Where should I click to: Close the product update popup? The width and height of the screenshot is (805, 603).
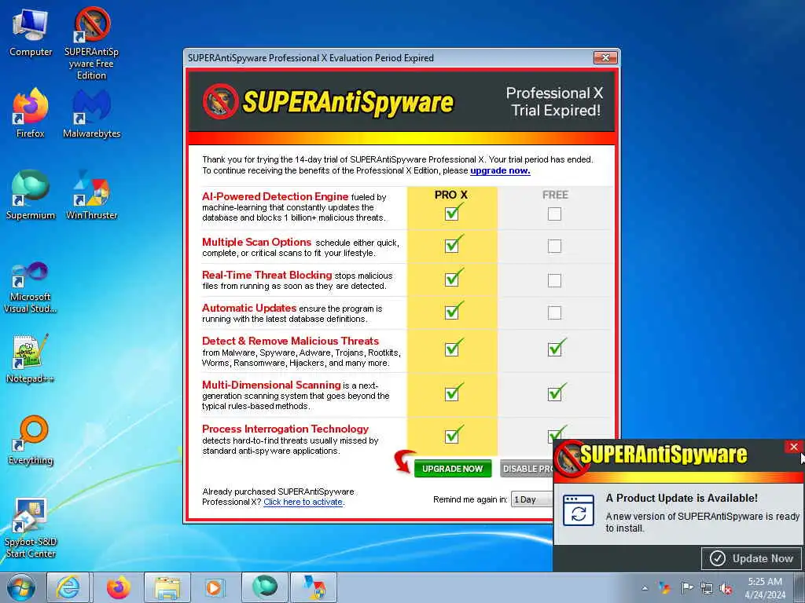(794, 447)
